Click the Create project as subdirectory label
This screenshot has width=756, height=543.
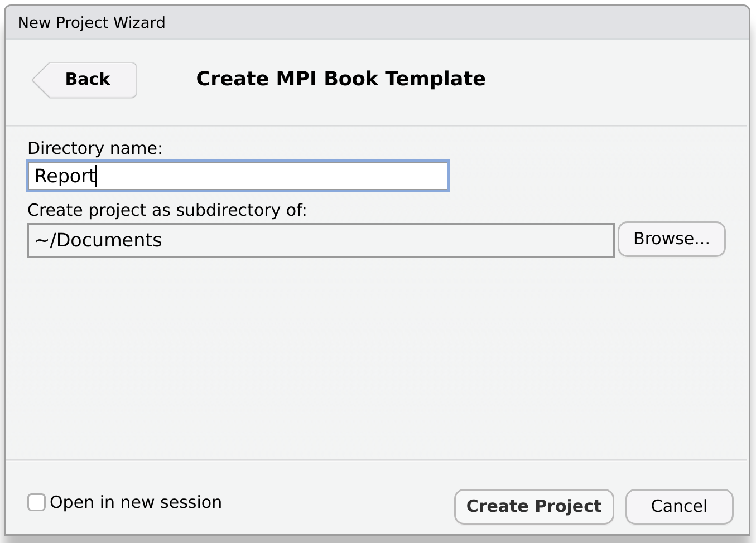pos(167,210)
